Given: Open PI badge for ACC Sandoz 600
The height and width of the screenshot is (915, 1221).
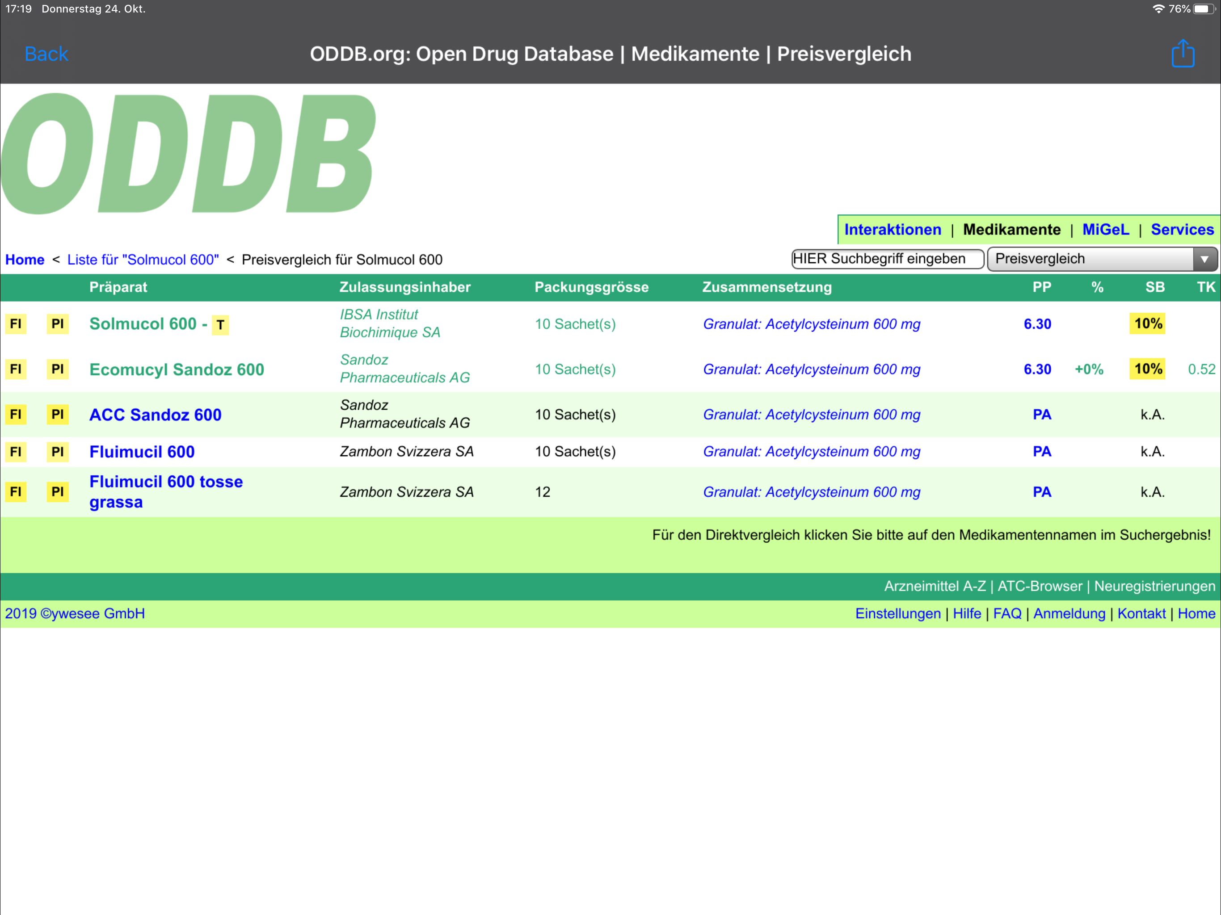Looking at the screenshot, I should point(57,414).
